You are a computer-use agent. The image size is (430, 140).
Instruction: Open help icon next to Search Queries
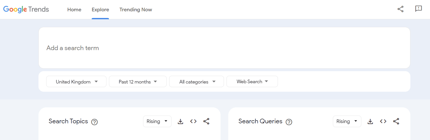click(289, 122)
